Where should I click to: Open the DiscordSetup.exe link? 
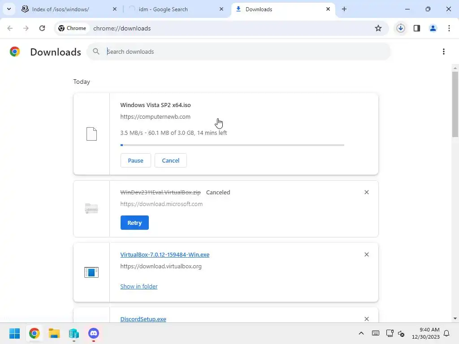pos(143,319)
